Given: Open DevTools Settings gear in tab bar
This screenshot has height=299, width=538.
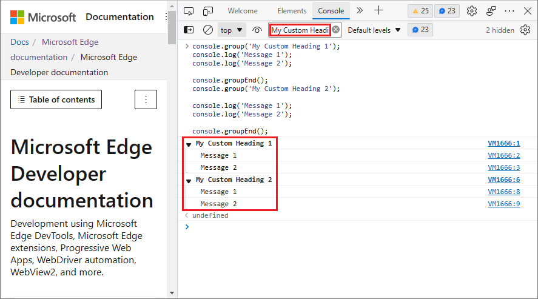Looking at the screenshot, I should tap(472, 11).
